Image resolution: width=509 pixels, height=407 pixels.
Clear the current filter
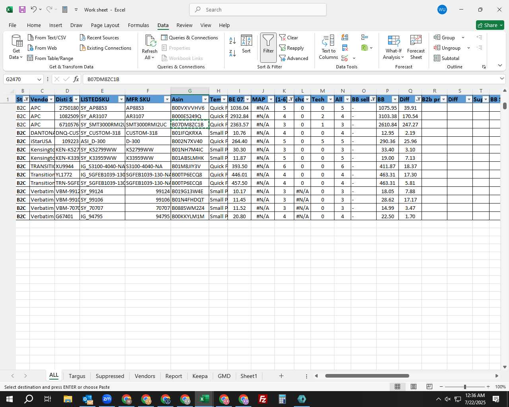pos(289,37)
